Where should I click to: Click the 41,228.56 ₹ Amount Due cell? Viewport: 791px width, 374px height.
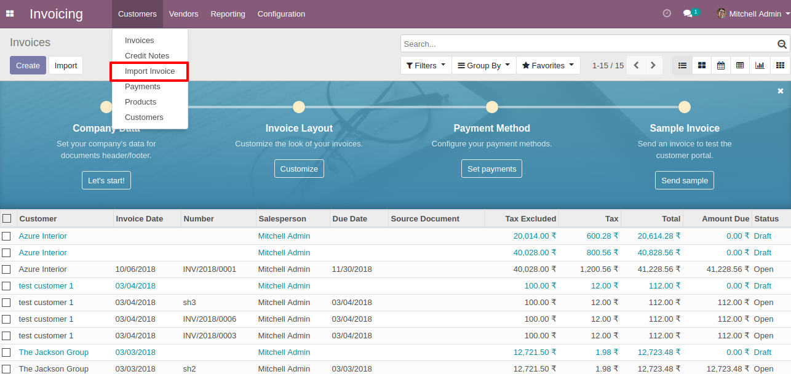tap(728, 269)
